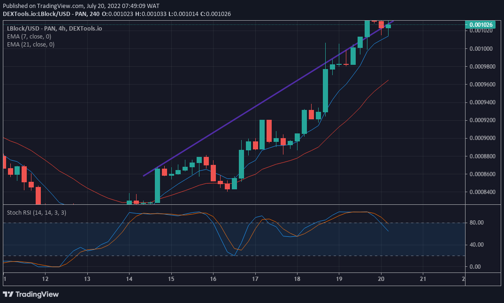Screen dimensions: 504x303
Task: Click the 0.0008800 price axis label
Action: 482,156
